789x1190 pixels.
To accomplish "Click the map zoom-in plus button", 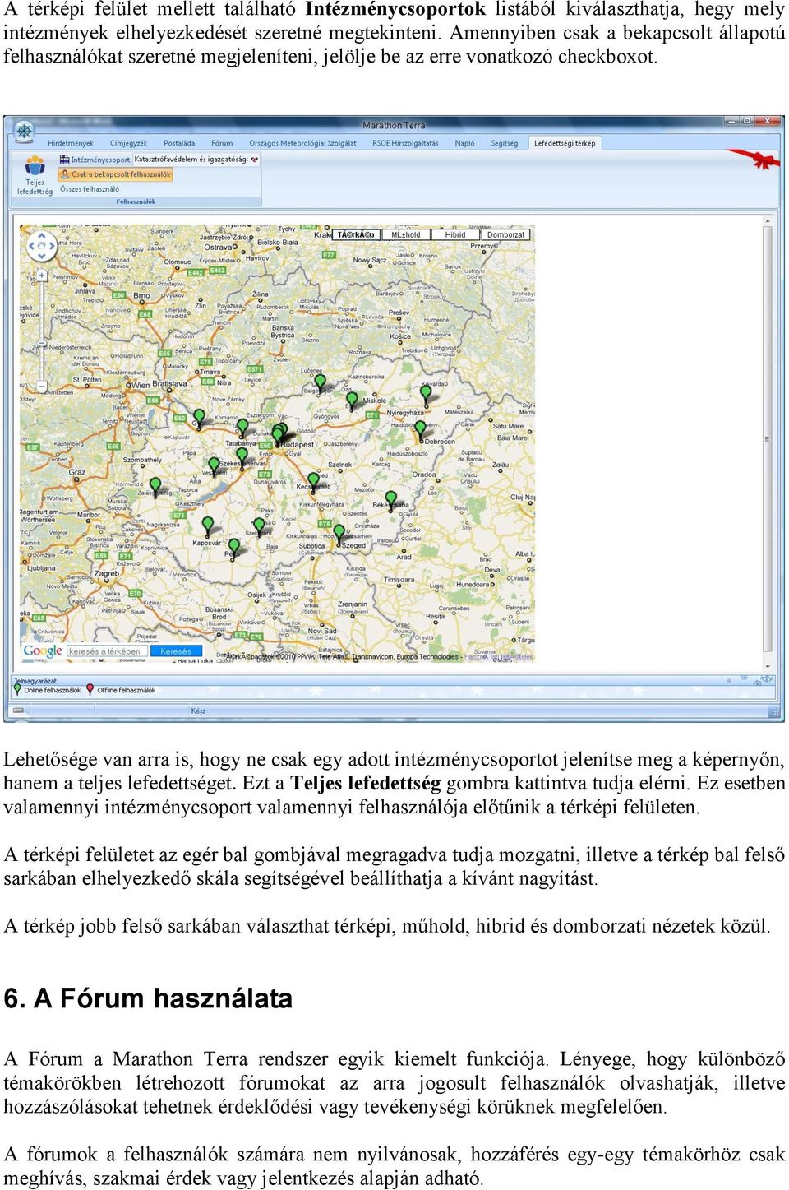I will point(42,276).
